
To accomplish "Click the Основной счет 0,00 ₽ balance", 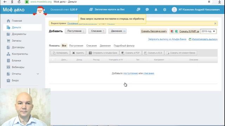I will point(64,9).
